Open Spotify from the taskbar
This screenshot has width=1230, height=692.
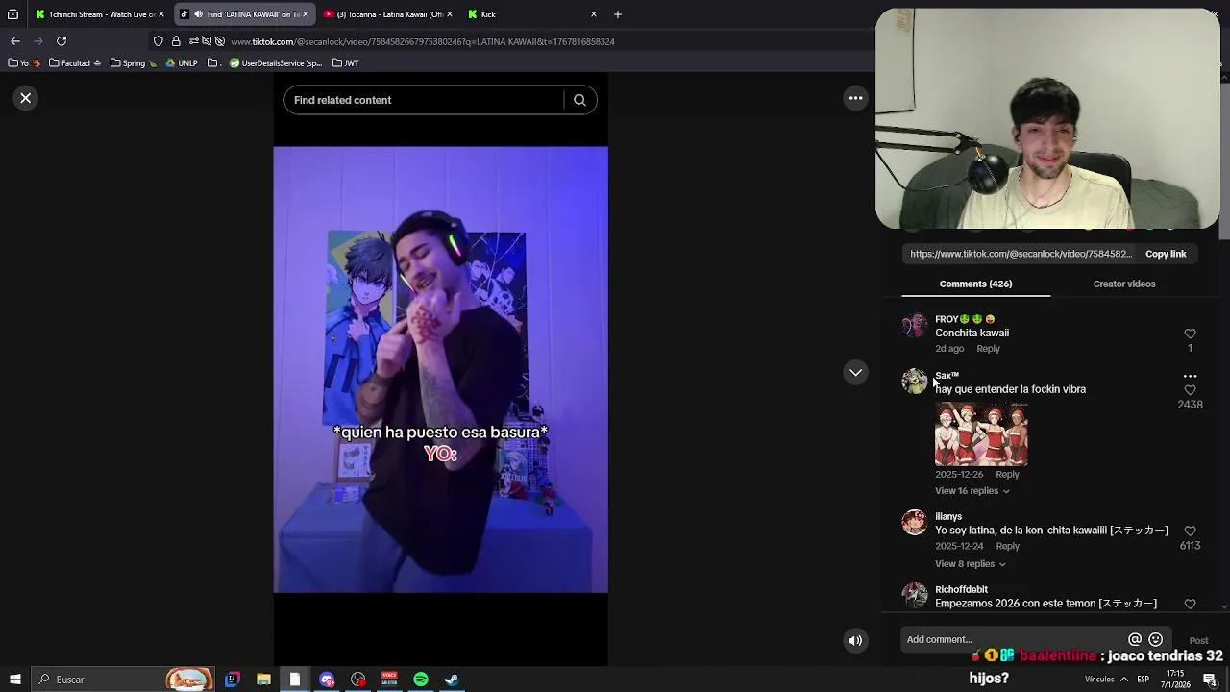tap(421, 680)
